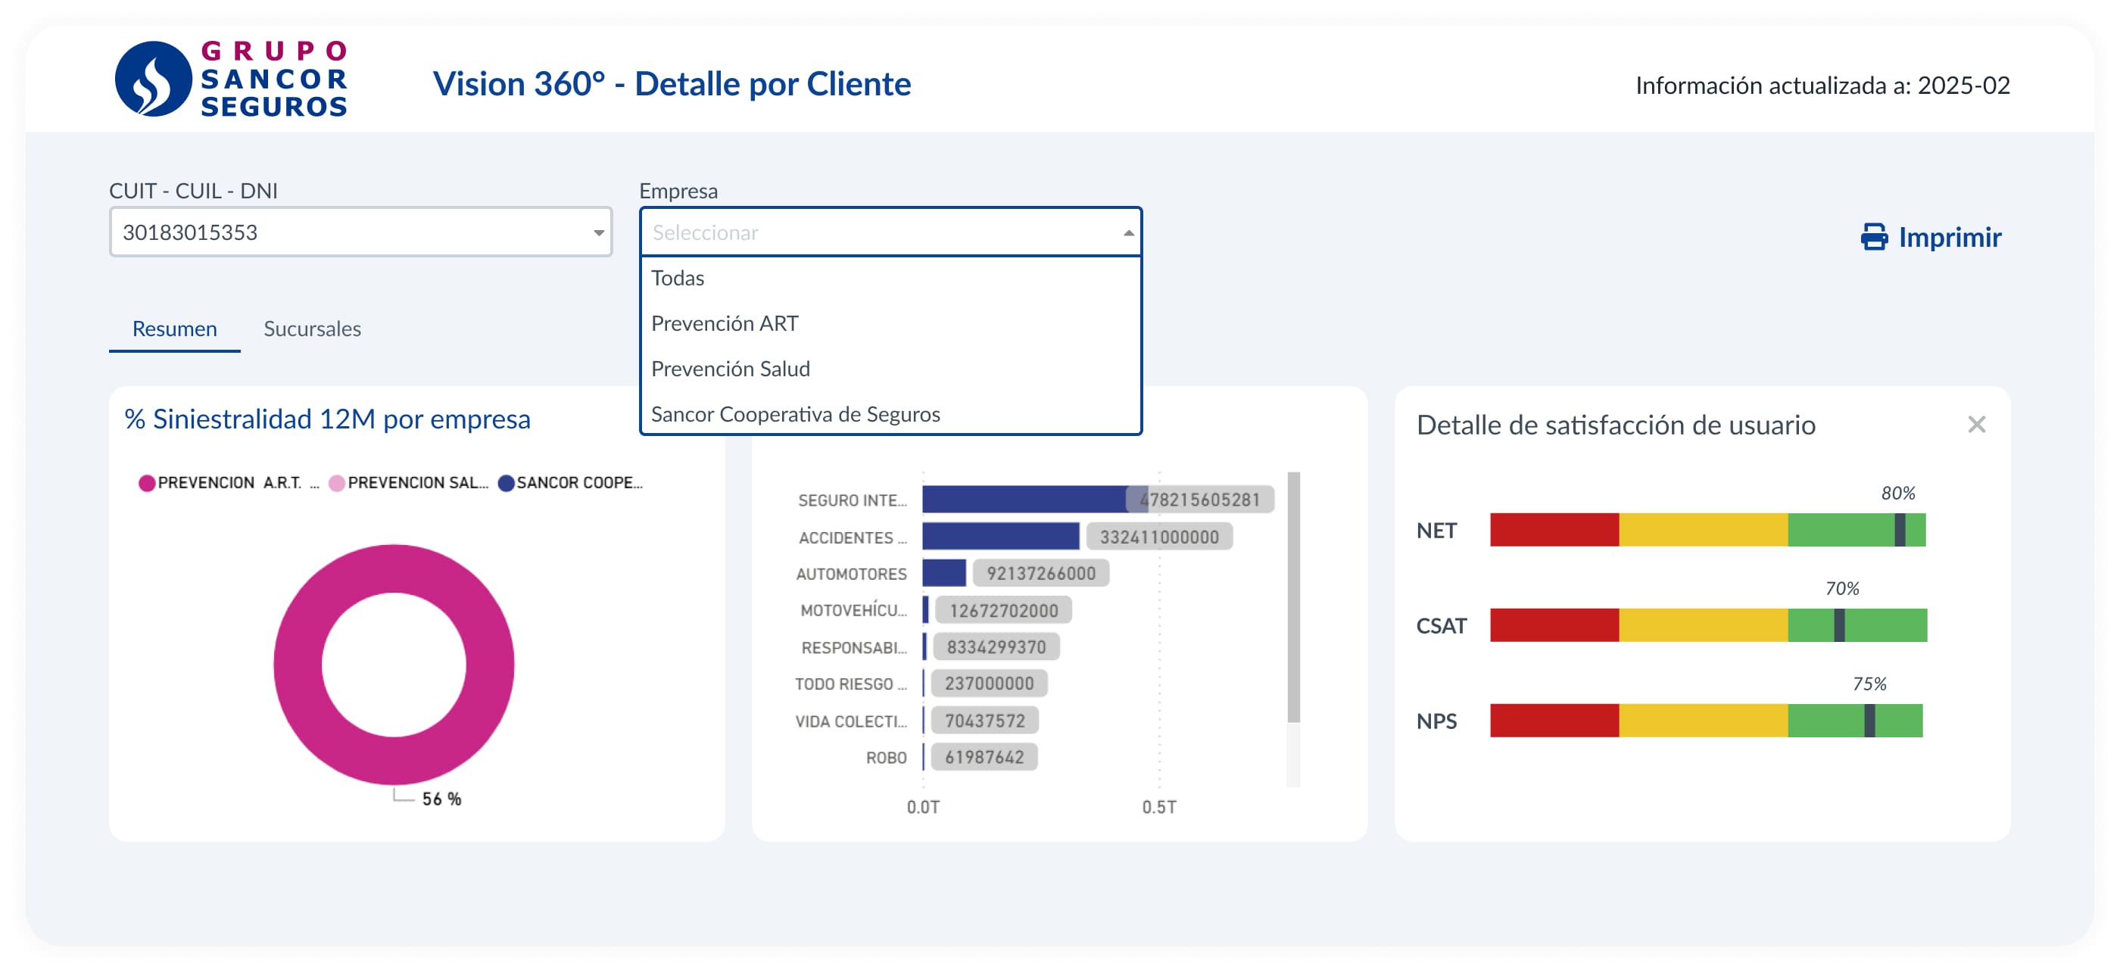Open the Resumen tab
Screen dimensions: 2120x972
click(174, 329)
